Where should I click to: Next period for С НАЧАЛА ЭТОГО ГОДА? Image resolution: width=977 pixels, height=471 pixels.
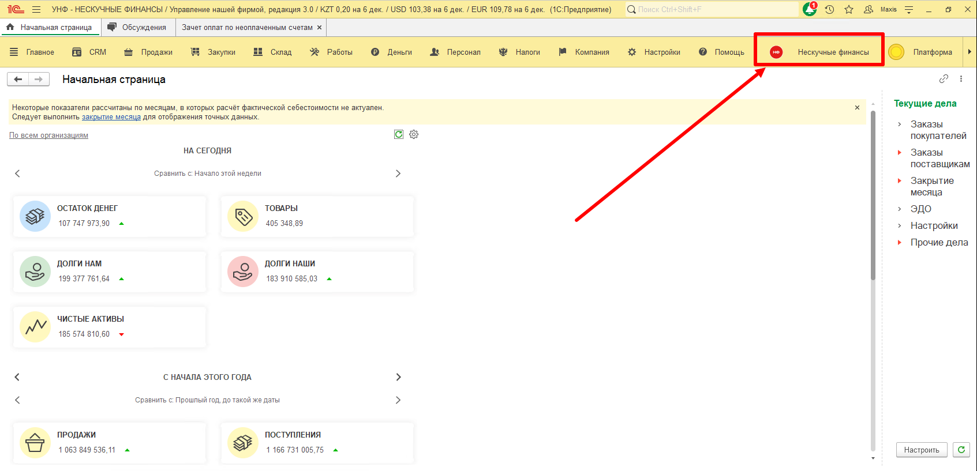(x=398, y=377)
